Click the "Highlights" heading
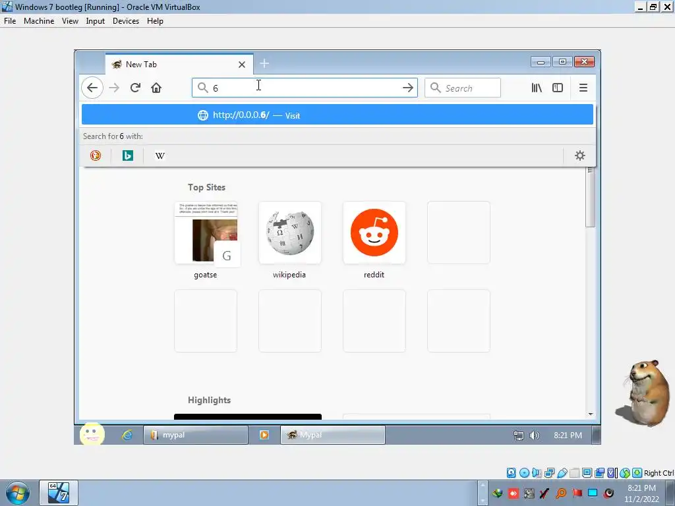This screenshot has height=506, width=675. click(209, 400)
